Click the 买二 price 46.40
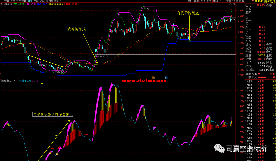Image resolution: width=276 pixels, height=161 pixels. point(262,31)
